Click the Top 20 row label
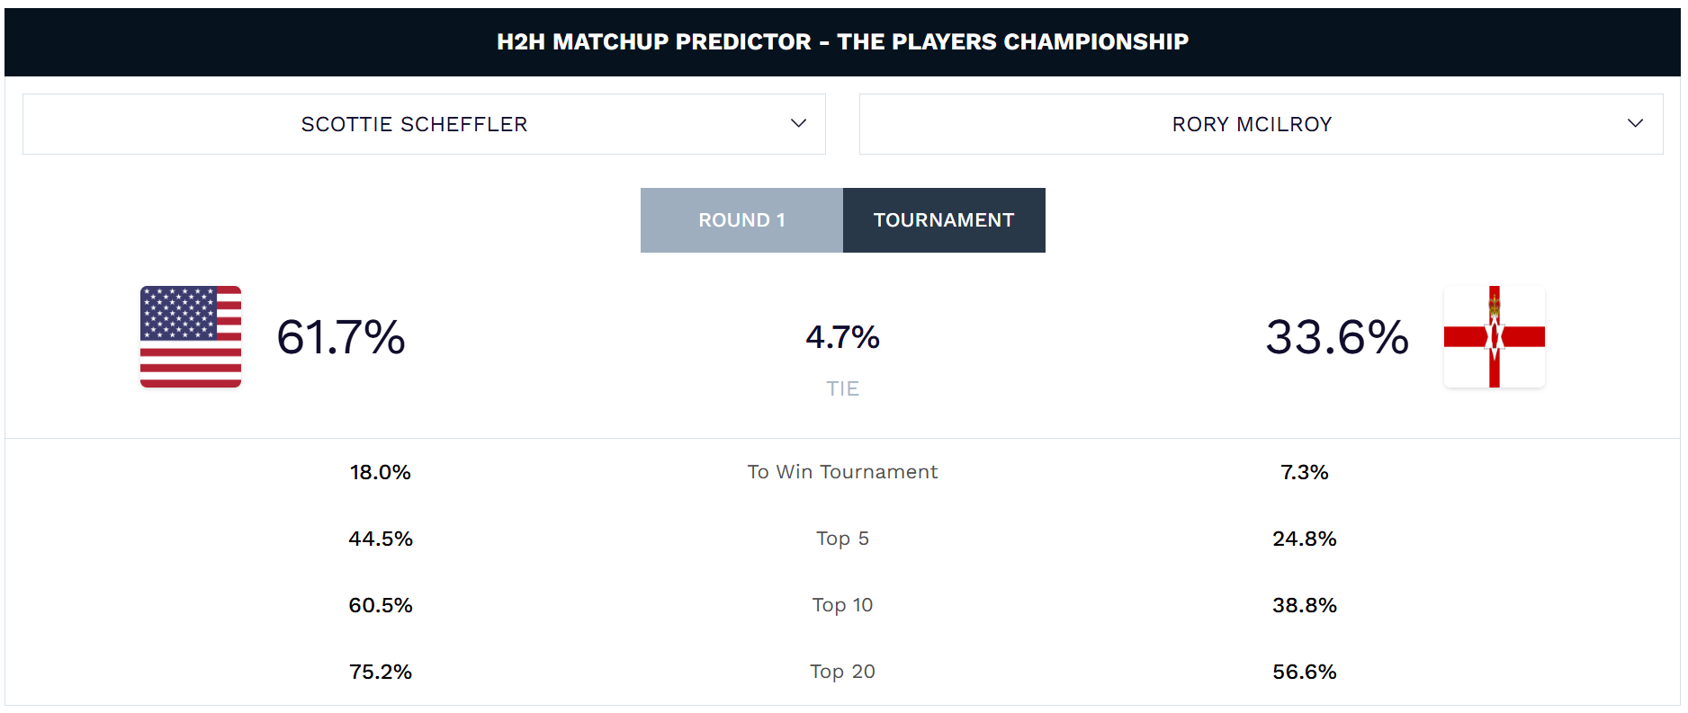Viewport: 1688px width, 713px height. 842,672
